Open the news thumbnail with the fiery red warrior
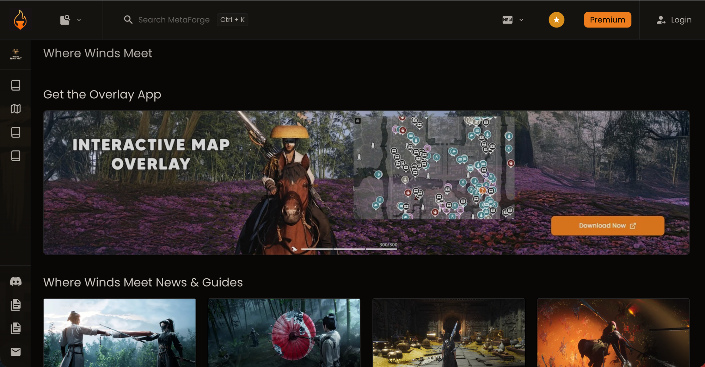This screenshot has width=705, height=367. (x=613, y=333)
